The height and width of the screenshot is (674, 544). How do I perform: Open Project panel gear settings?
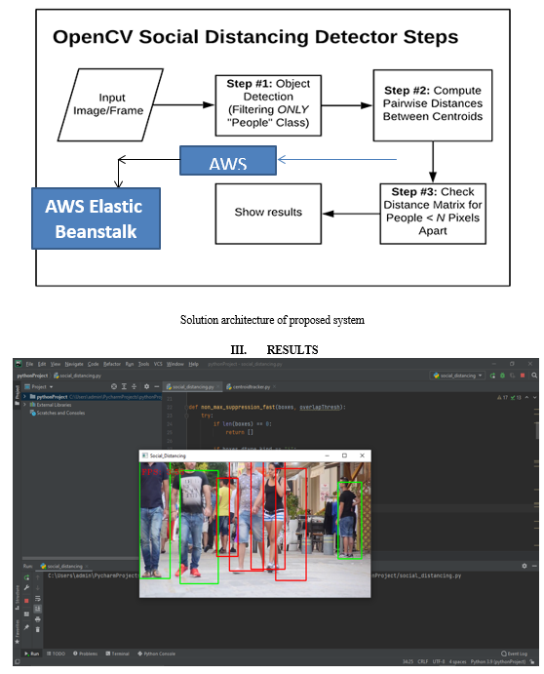pos(146,386)
